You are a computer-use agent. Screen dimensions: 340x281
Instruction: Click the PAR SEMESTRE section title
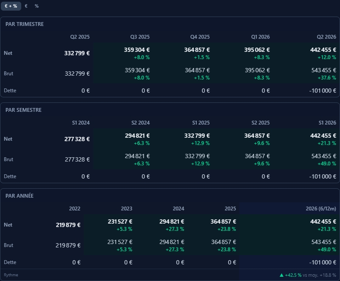tap(23, 110)
